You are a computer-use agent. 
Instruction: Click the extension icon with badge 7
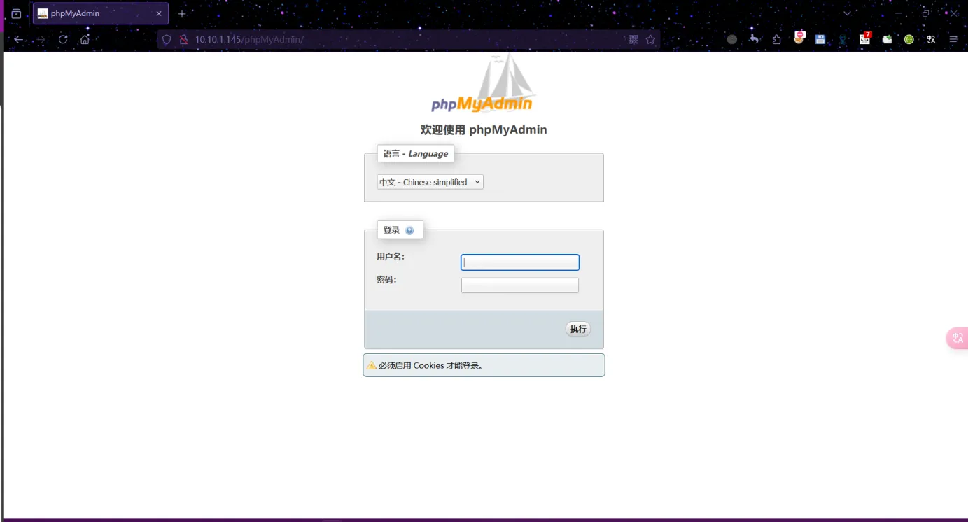[865, 38]
